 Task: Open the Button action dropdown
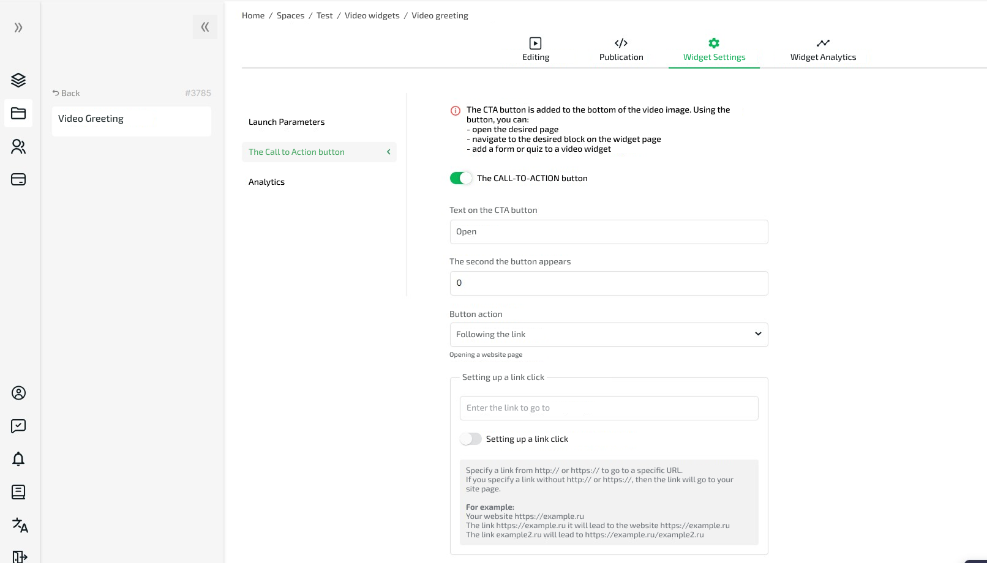608,335
